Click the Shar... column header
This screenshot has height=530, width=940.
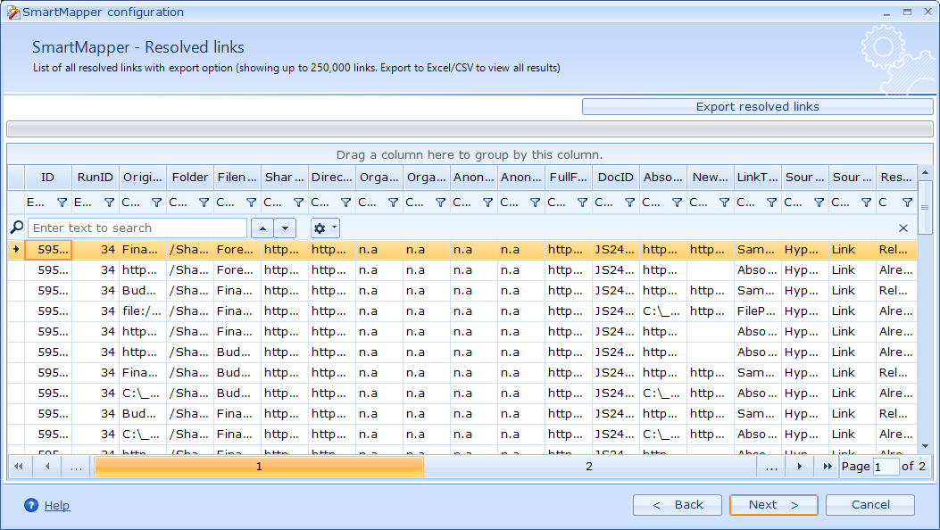click(285, 178)
